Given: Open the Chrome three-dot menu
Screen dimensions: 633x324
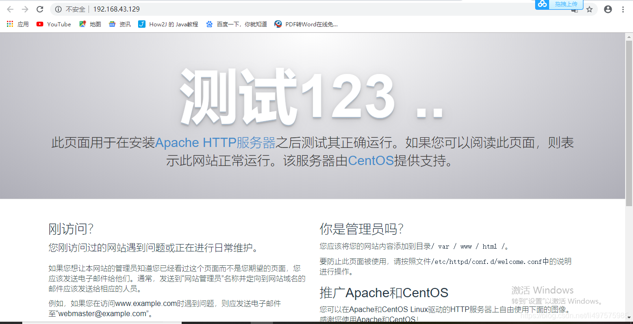Looking at the screenshot, I should [623, 9].
